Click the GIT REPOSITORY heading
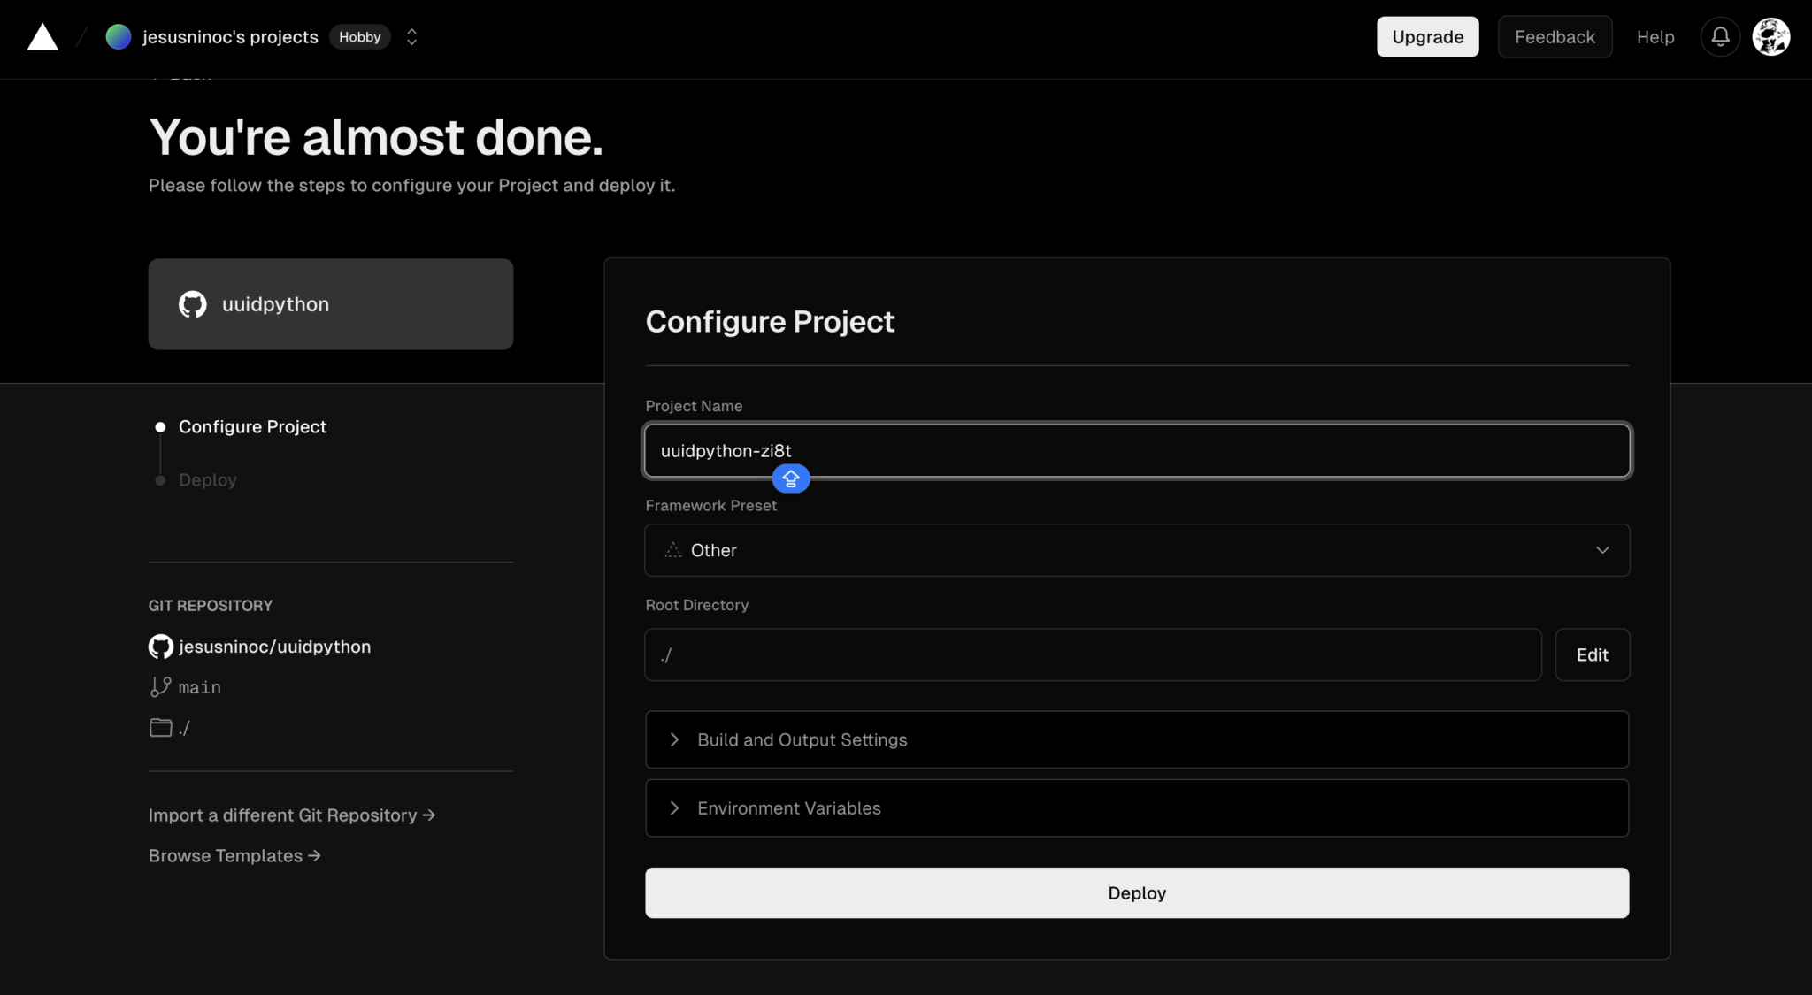 coord(211,606)
